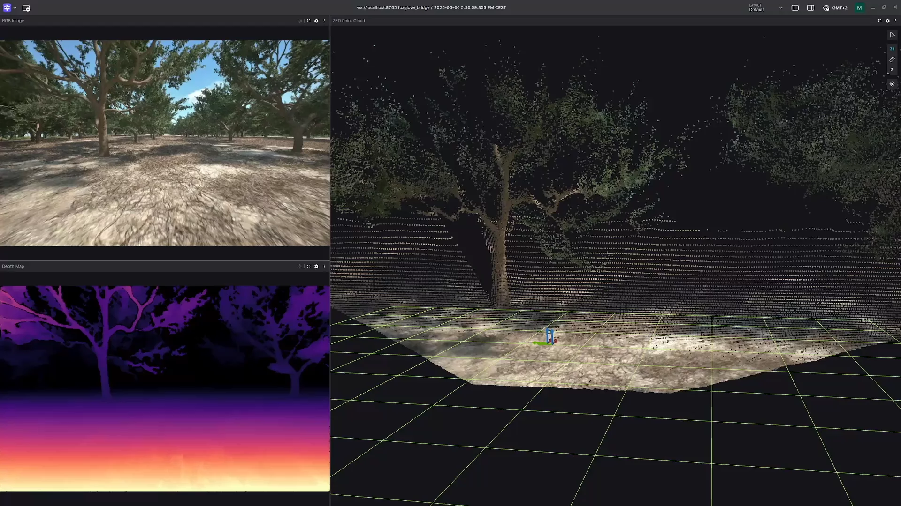Open Depth Map panel three-dot menu
This screenshot has width=901, height=506.
pyautogui.click(x=324, y=266)
